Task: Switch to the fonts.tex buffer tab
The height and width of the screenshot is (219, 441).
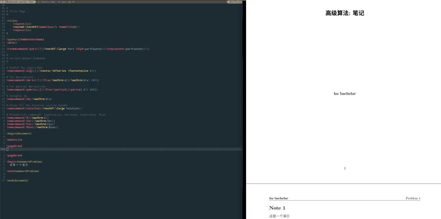Action: [x=46, y=2]
